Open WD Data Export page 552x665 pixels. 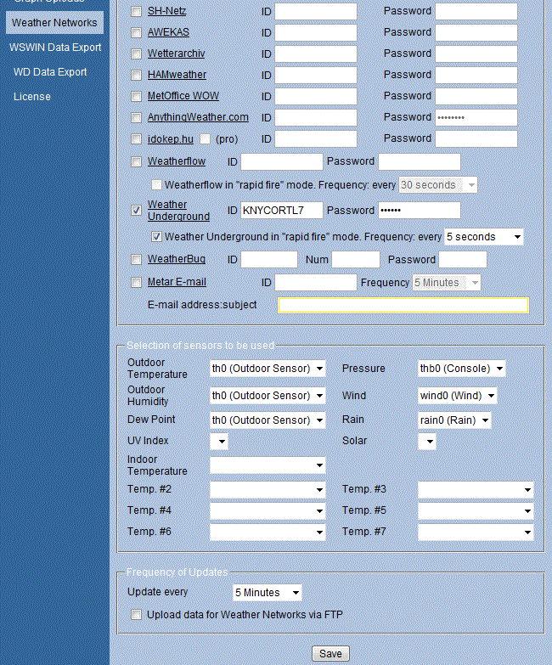(50, 71)
